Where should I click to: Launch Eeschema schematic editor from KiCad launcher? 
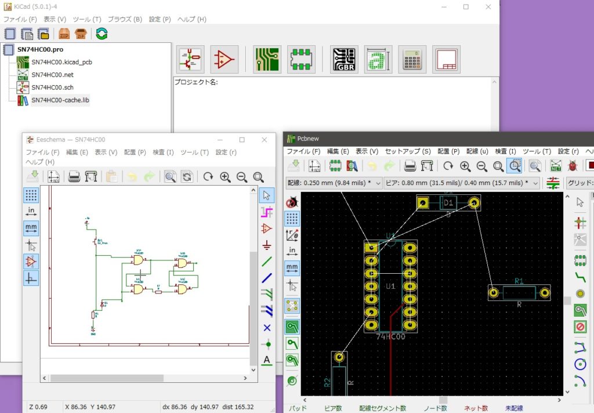coord(190,60)
